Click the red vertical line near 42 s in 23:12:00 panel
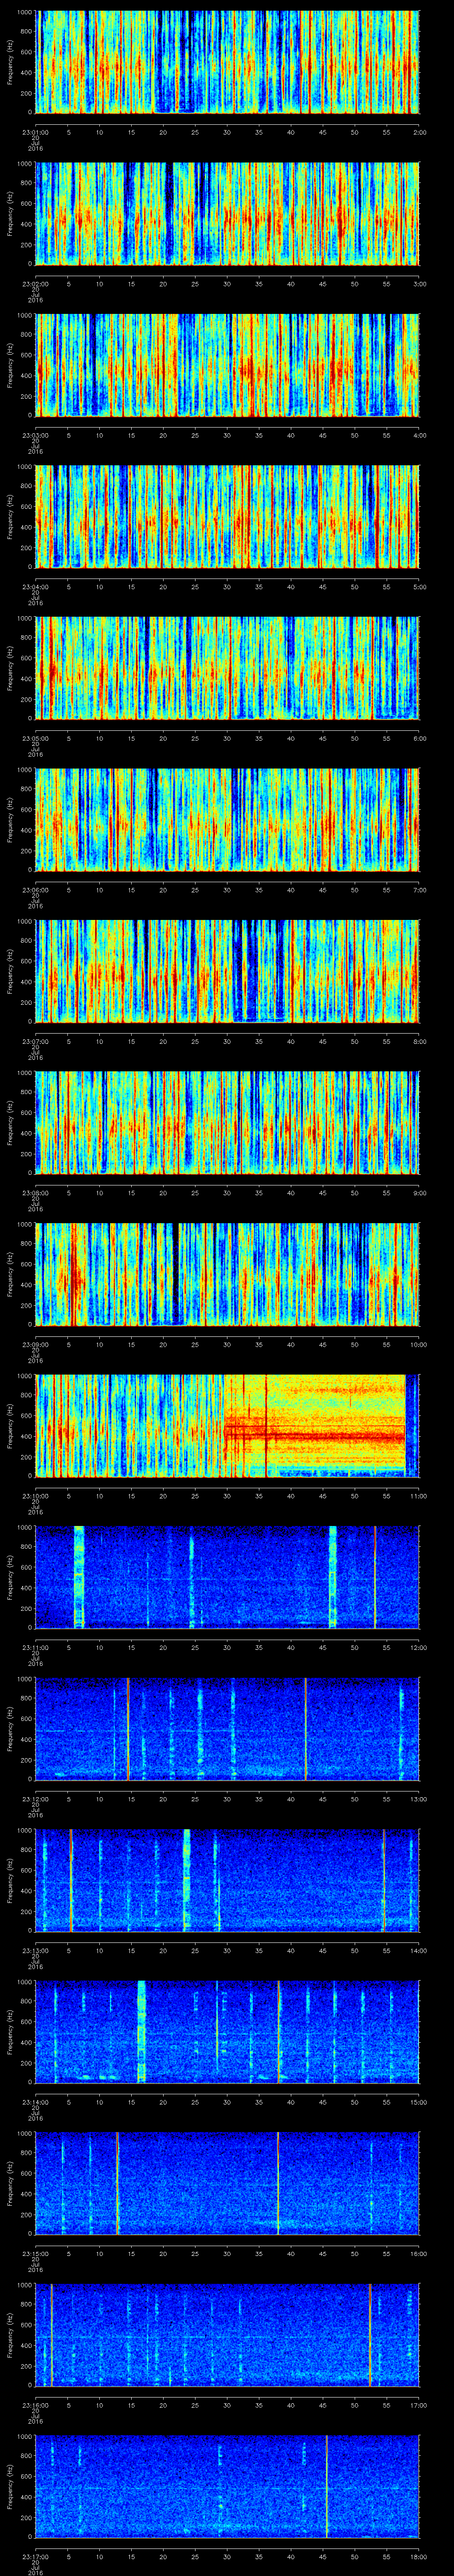This screenshot has width=454, height=2576. [305, 1728]
